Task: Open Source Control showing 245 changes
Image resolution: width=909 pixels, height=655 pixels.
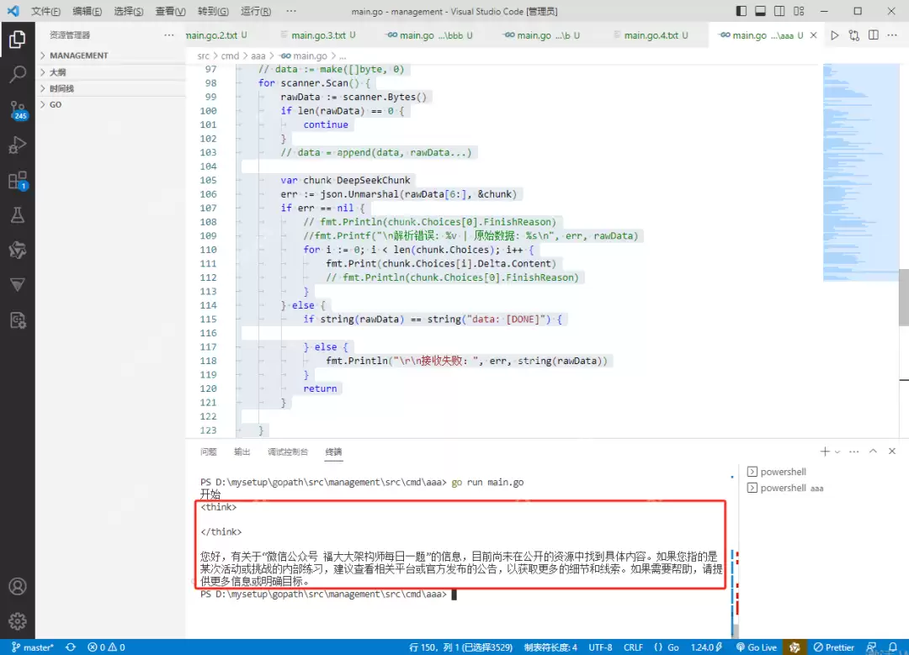Action: tap(19, 109)
